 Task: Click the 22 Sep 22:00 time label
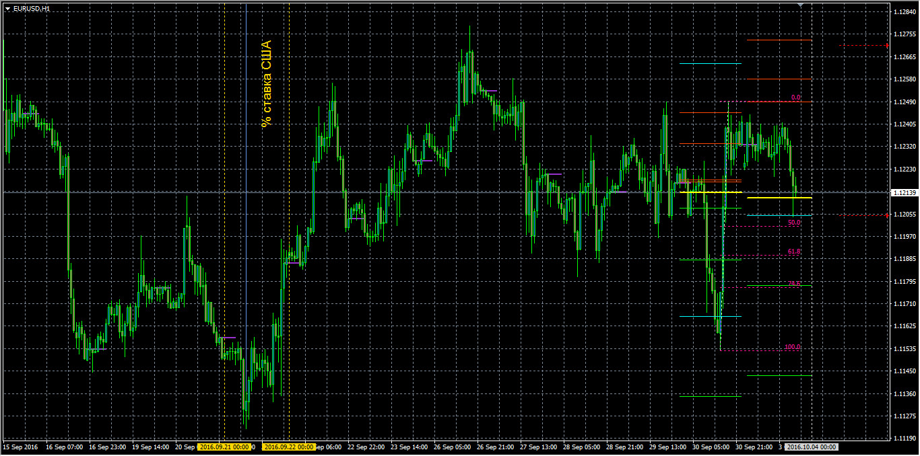[366, 447]
